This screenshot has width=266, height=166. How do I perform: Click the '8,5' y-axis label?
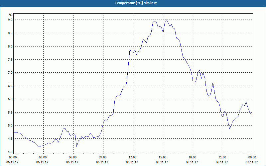click(x=10, y=33)
